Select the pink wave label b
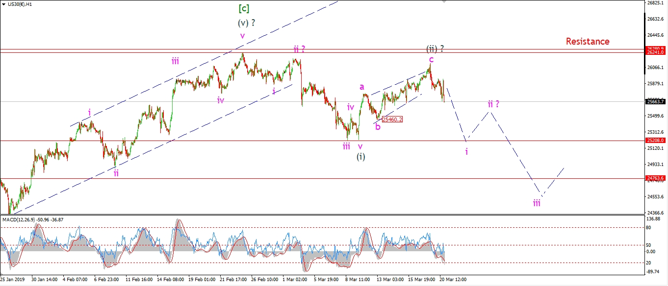 tap(377, 127)
